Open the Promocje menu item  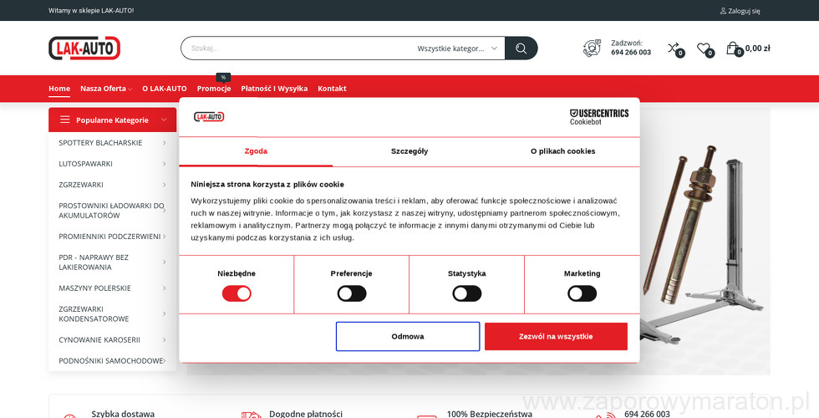[214, 89]
